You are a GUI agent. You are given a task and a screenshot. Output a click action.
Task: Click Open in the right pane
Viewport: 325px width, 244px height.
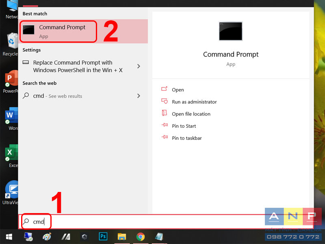pyautogui.click(x=178, y=90)
